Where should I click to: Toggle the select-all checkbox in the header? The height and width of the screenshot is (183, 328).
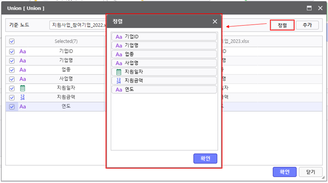tap(12, 41)
